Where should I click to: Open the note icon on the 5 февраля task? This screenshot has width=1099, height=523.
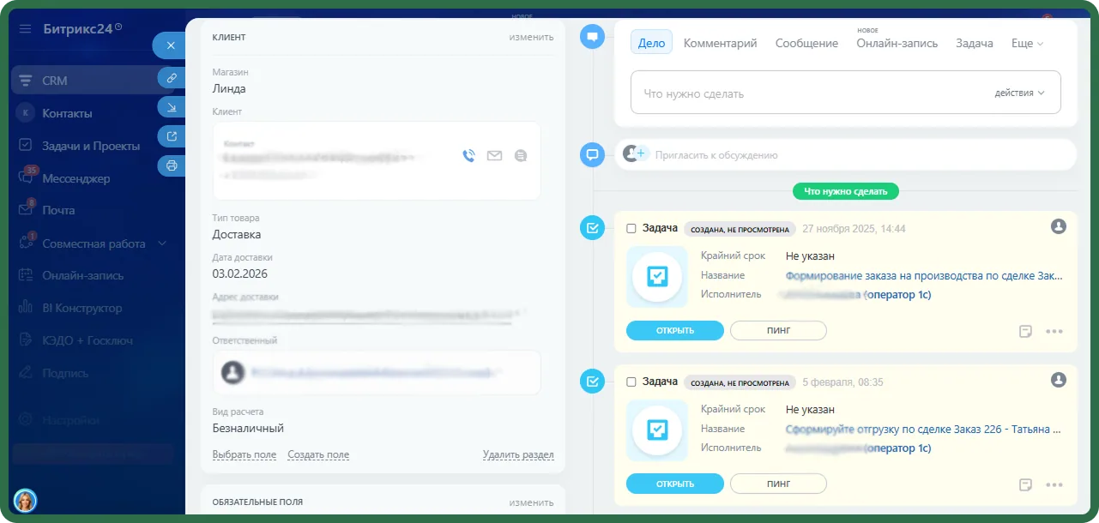pyautogui.click(x=1025, y=484)
